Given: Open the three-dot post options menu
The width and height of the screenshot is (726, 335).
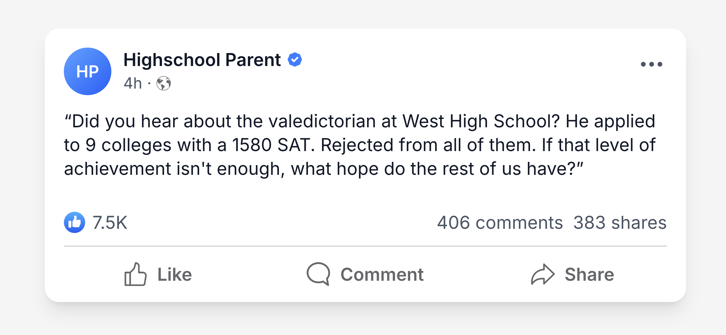Looking at the screenshot, I should tap(651, 64).
